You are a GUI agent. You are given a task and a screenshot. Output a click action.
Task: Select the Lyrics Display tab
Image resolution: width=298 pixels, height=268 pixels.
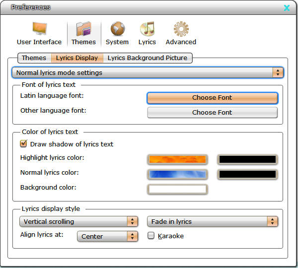(x=77, y=58)
